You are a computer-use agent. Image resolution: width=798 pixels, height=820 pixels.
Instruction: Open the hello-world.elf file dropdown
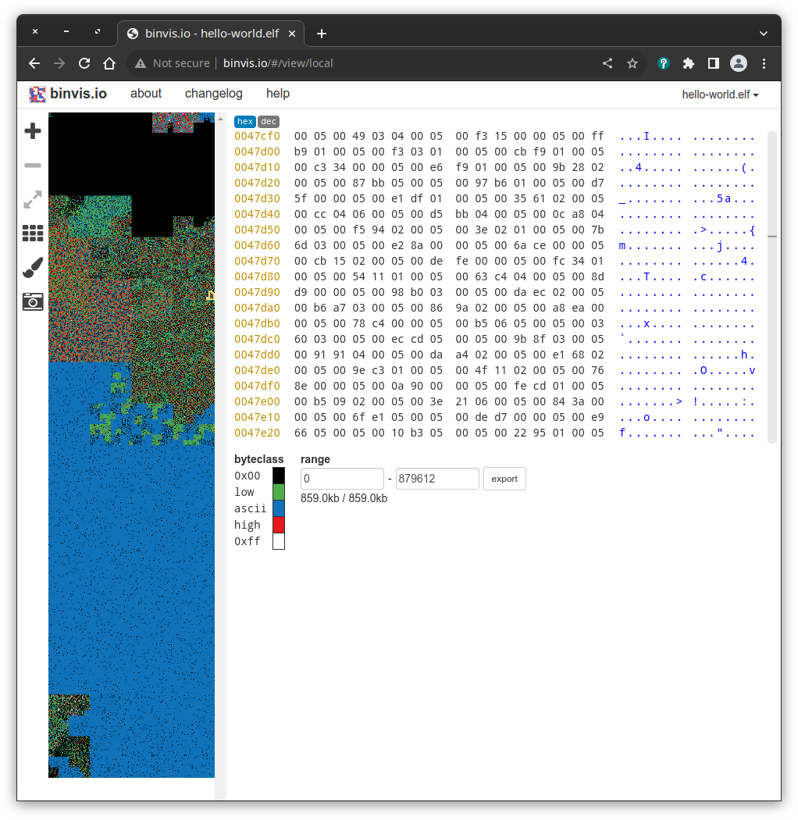(719, 93)
